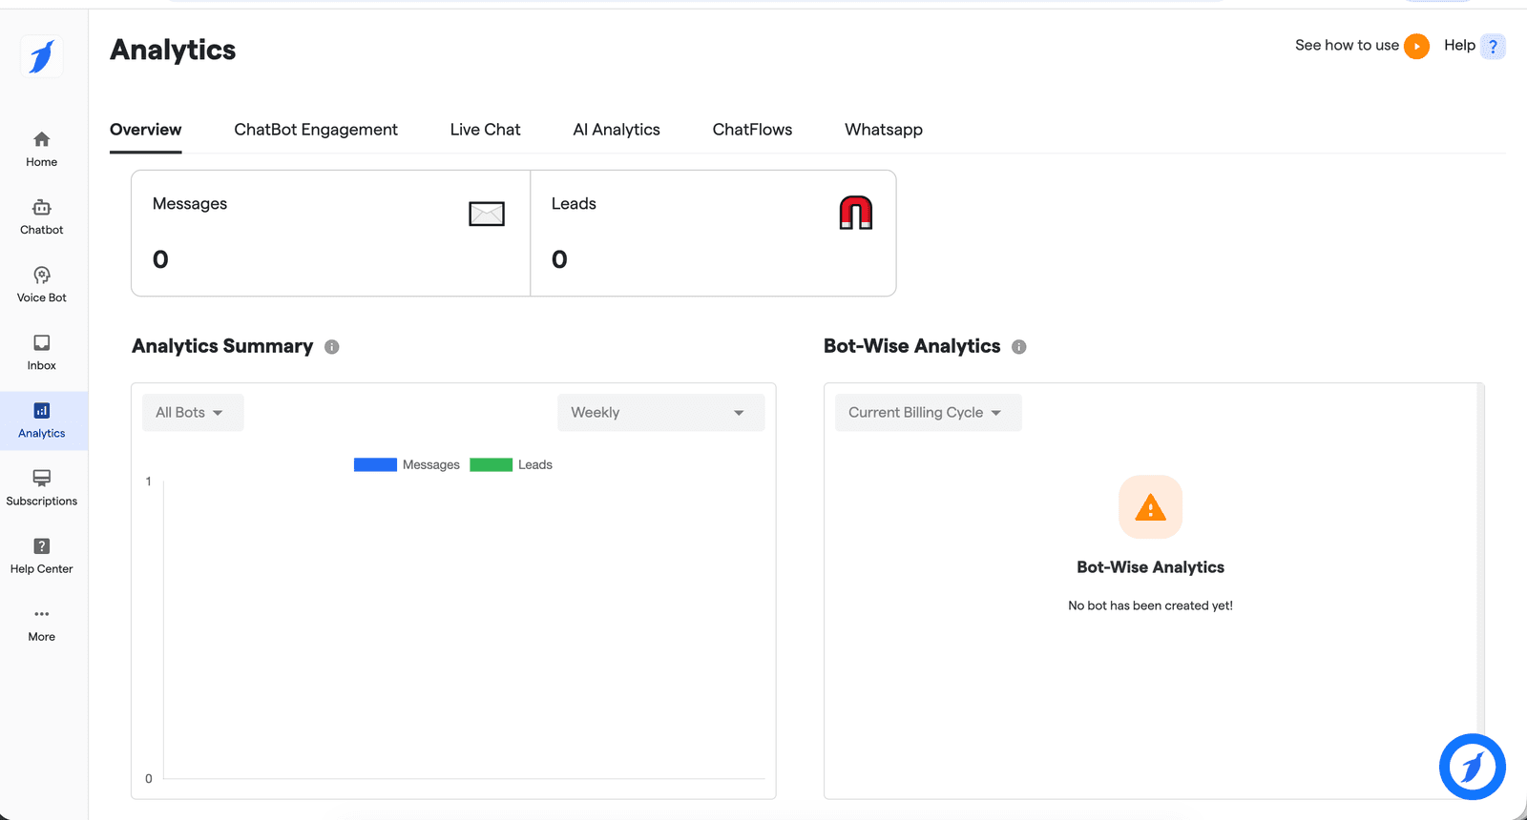The width and height of the screenshot is (1527, 820).
Task: Toggle the blue Messages legend swatch
Action: click(x=375, y=465)
